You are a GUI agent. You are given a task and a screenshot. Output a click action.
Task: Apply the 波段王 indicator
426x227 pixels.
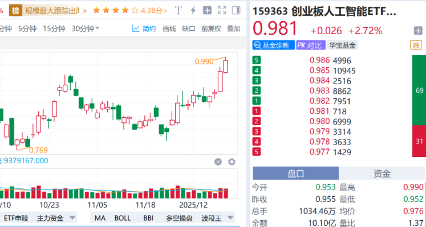coord(212,218)
